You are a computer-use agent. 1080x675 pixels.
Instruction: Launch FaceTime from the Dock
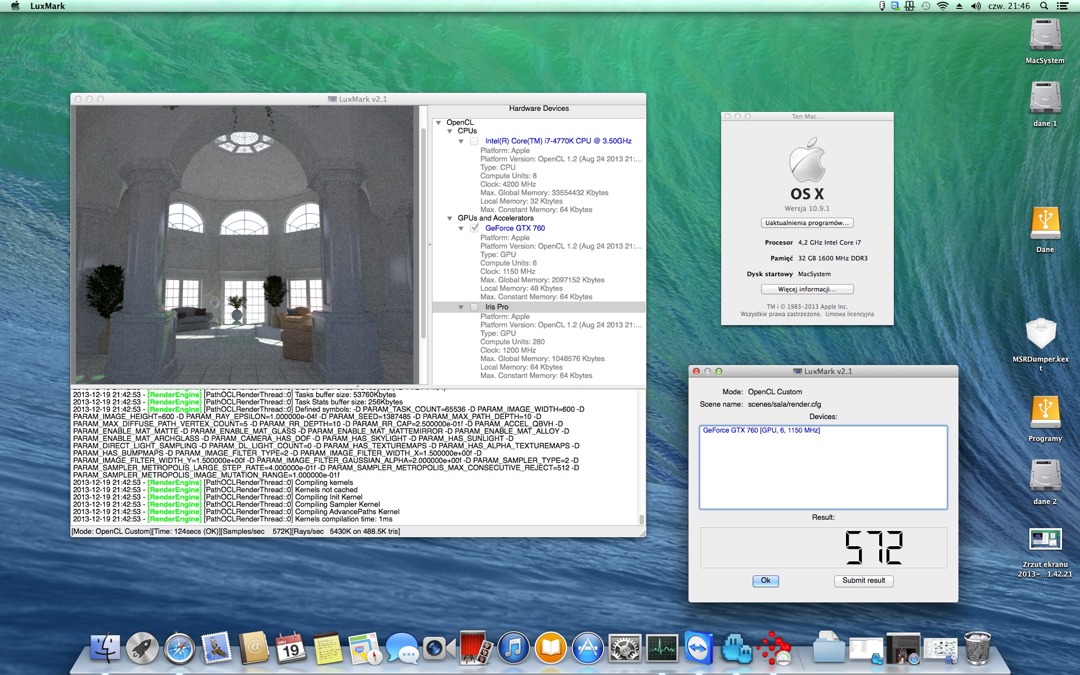(439, 648)
